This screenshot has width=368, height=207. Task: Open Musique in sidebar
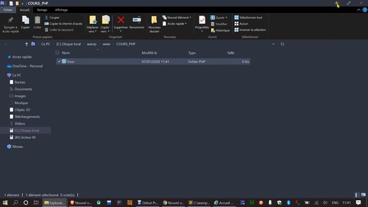(x=21, y=103)
